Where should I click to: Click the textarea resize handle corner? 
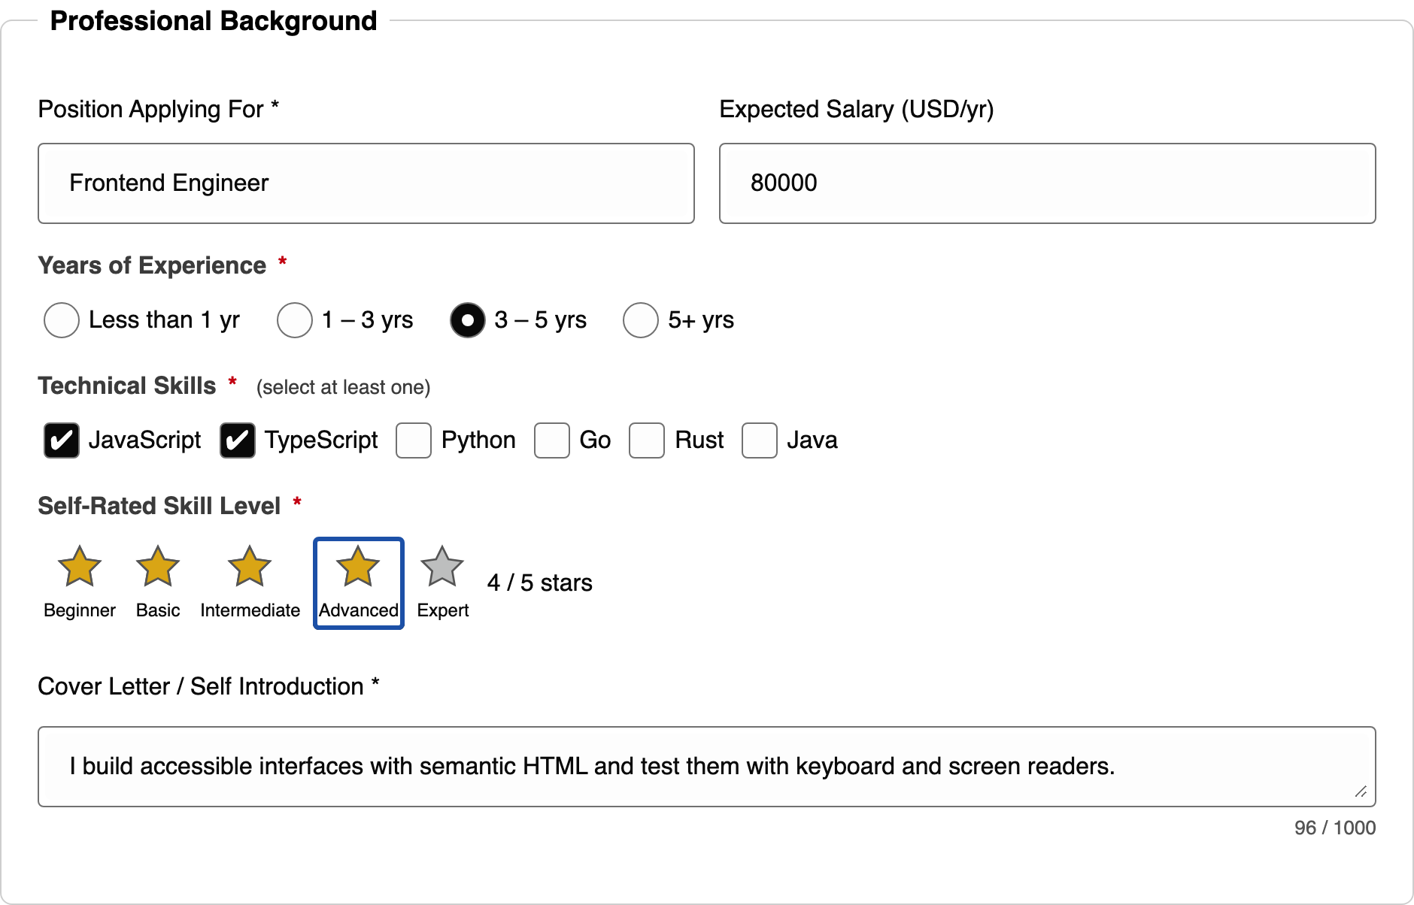coord(1361,791)
